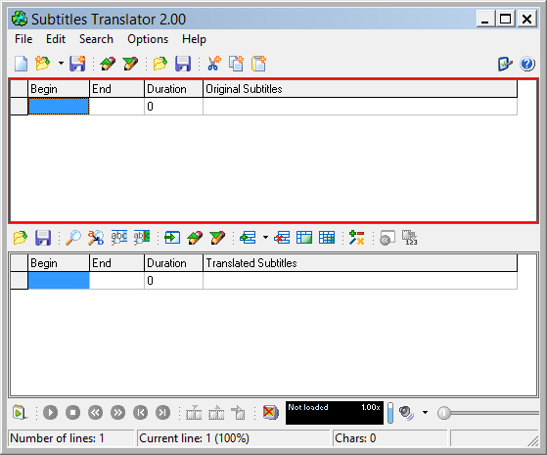
Task: Click the fast forward double-arrow button
Action: point(117,413)
